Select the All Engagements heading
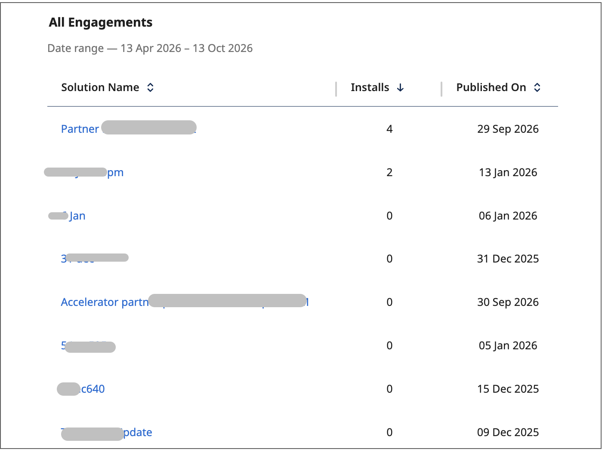 (101, 22)
